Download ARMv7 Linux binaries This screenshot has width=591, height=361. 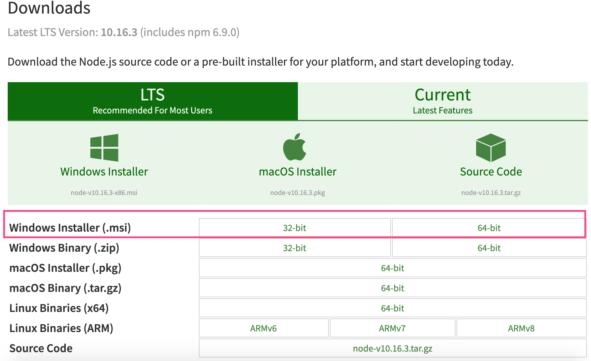pos(392,328)
